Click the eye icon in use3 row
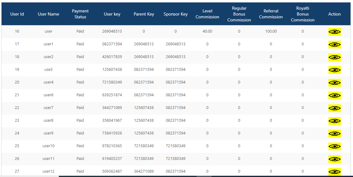 tap(334, 70)
